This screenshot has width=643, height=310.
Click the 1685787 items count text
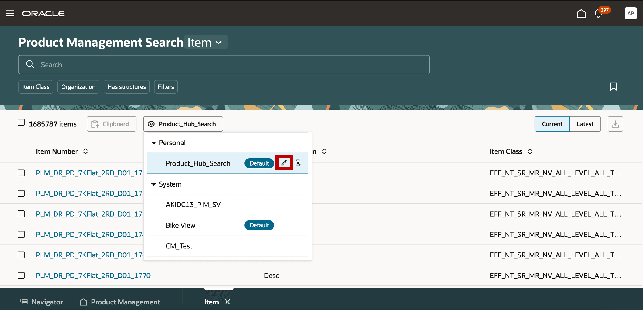pyautogui.click(x=53, y=124)
